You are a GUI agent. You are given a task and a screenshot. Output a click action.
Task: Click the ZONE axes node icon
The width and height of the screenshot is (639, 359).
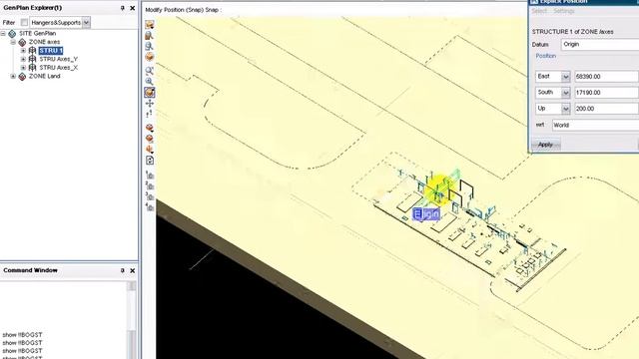point(22,42)
